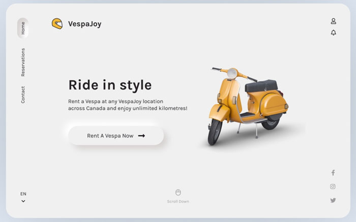The width and height of the screenshot is (356, 222).
Task: Click the Vespa rental description paragraph
Action: (128, 105)
